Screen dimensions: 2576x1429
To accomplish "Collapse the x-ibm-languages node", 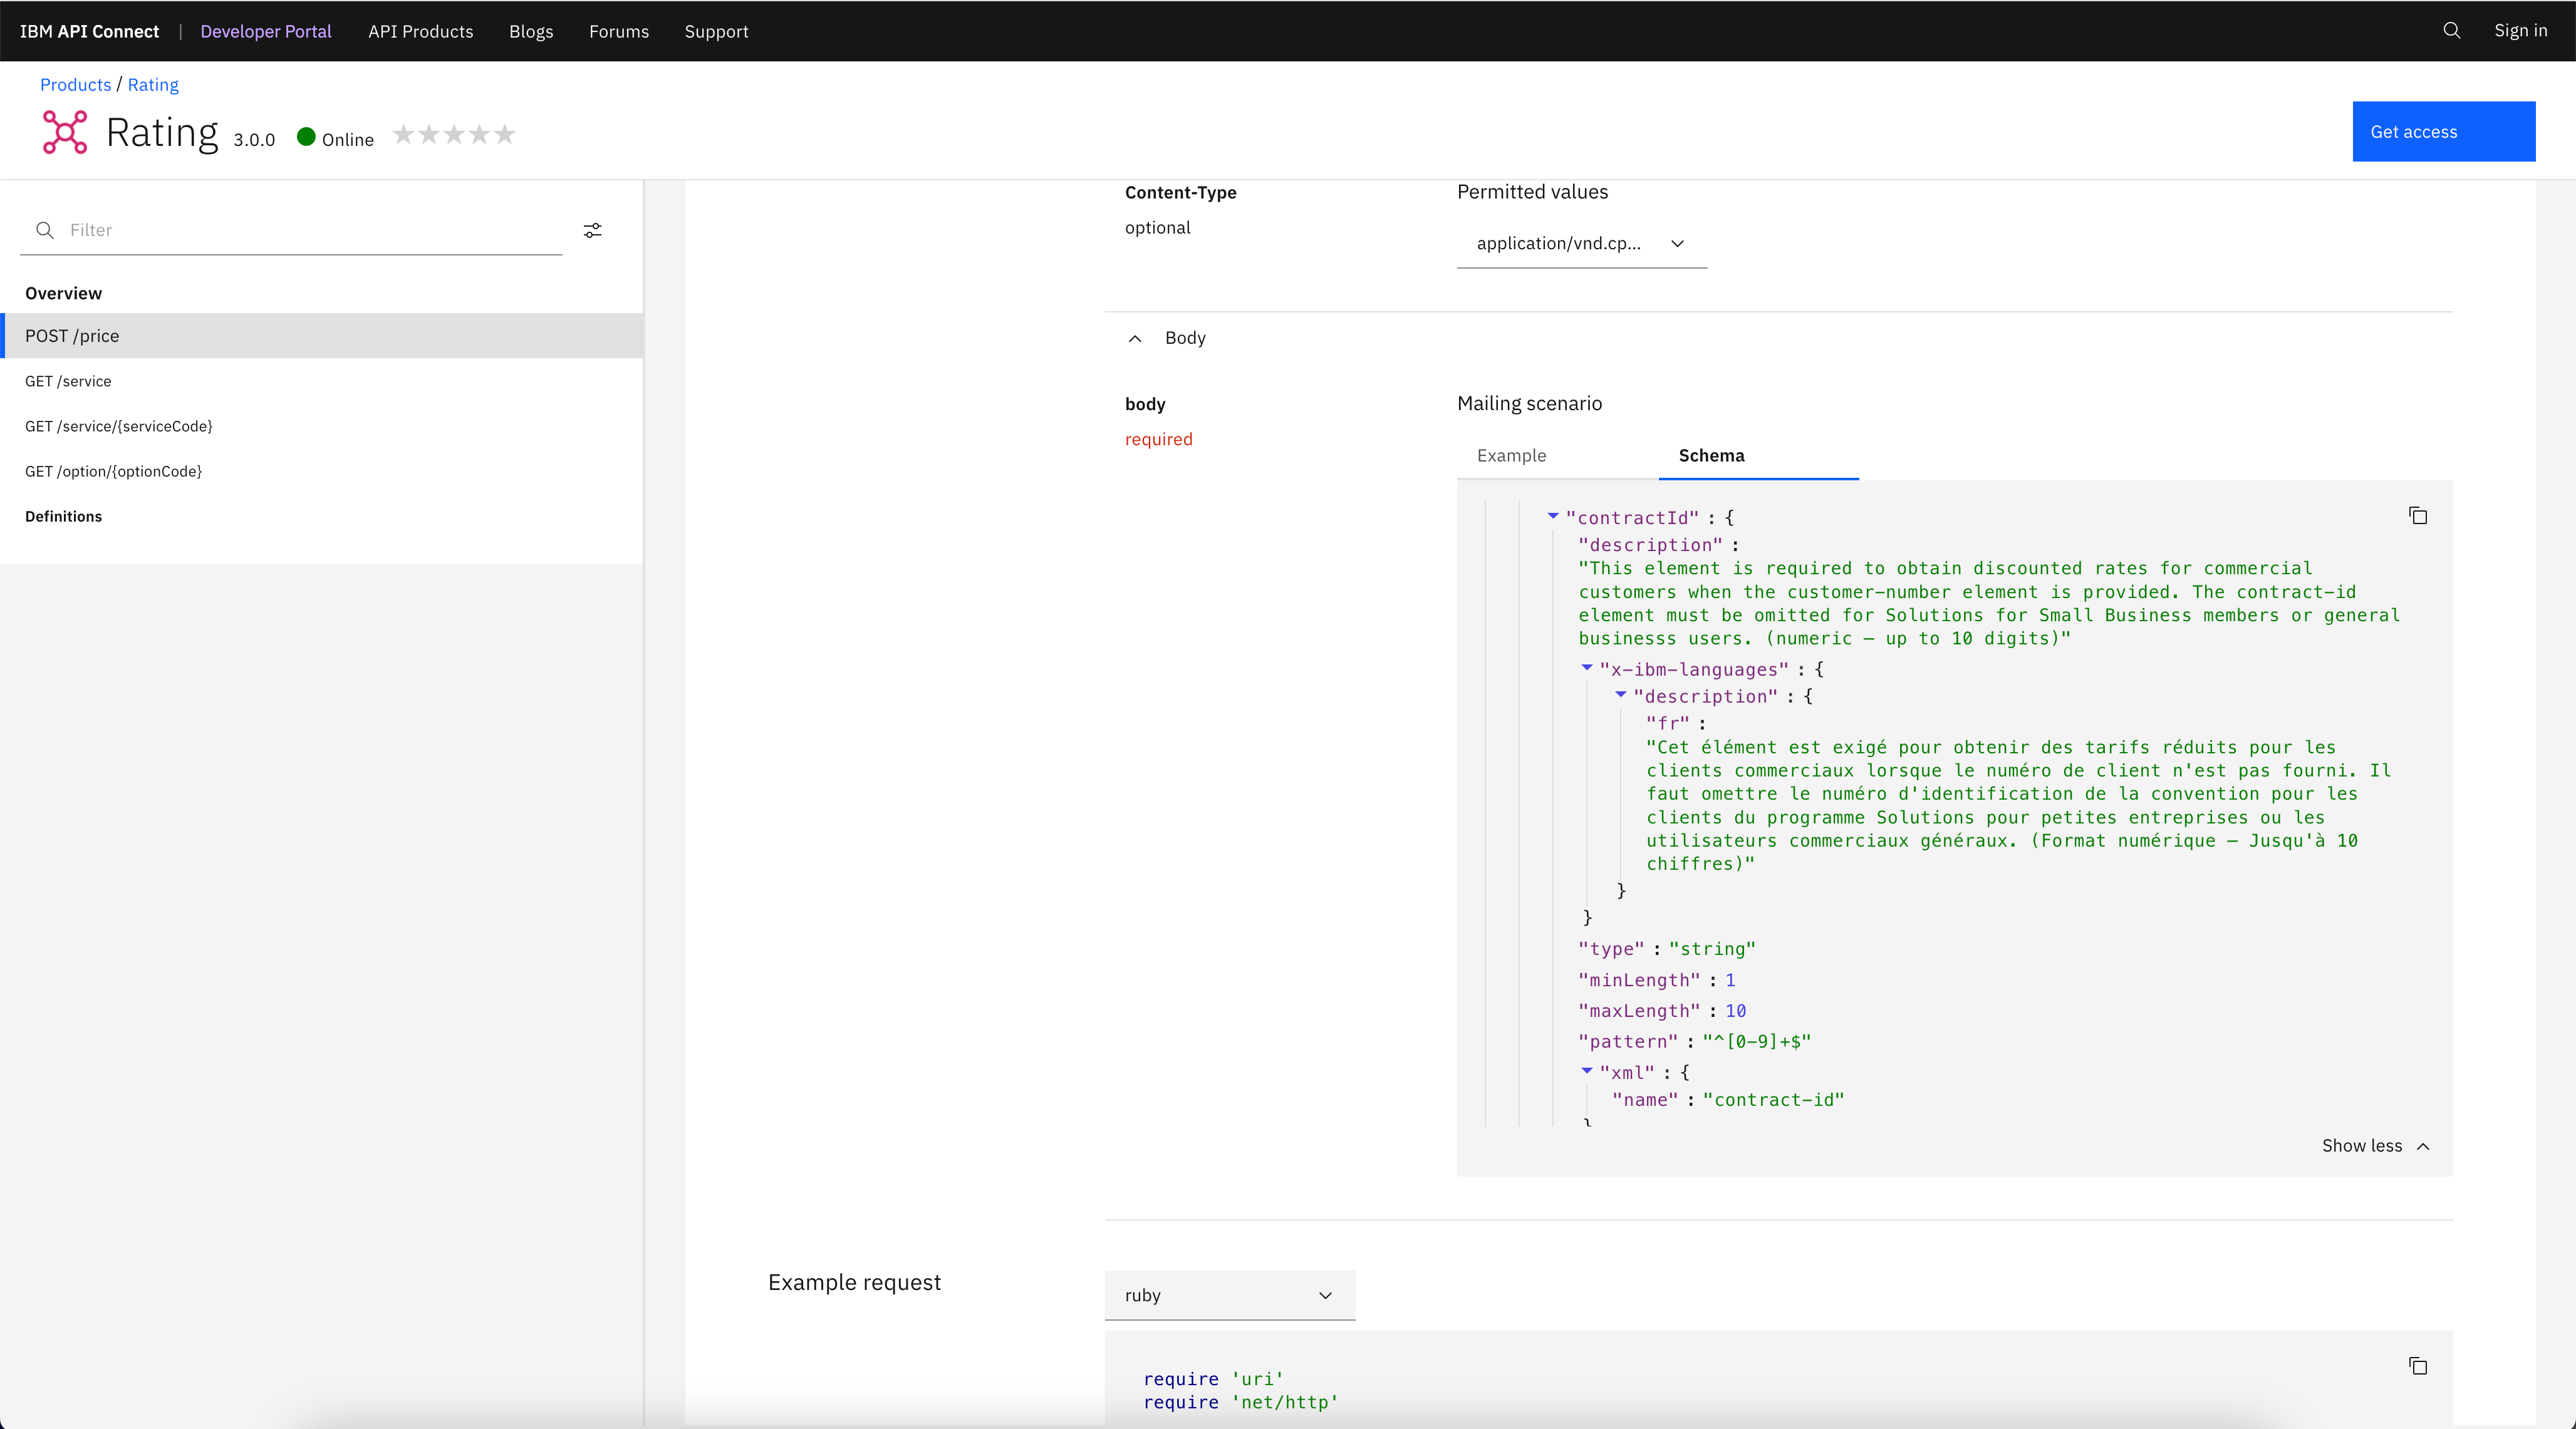I will pos(1587,668).
